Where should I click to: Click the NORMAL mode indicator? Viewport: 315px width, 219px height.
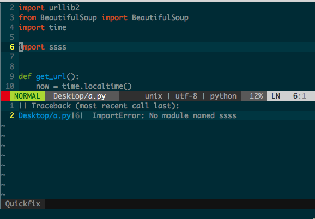point(27,96)
